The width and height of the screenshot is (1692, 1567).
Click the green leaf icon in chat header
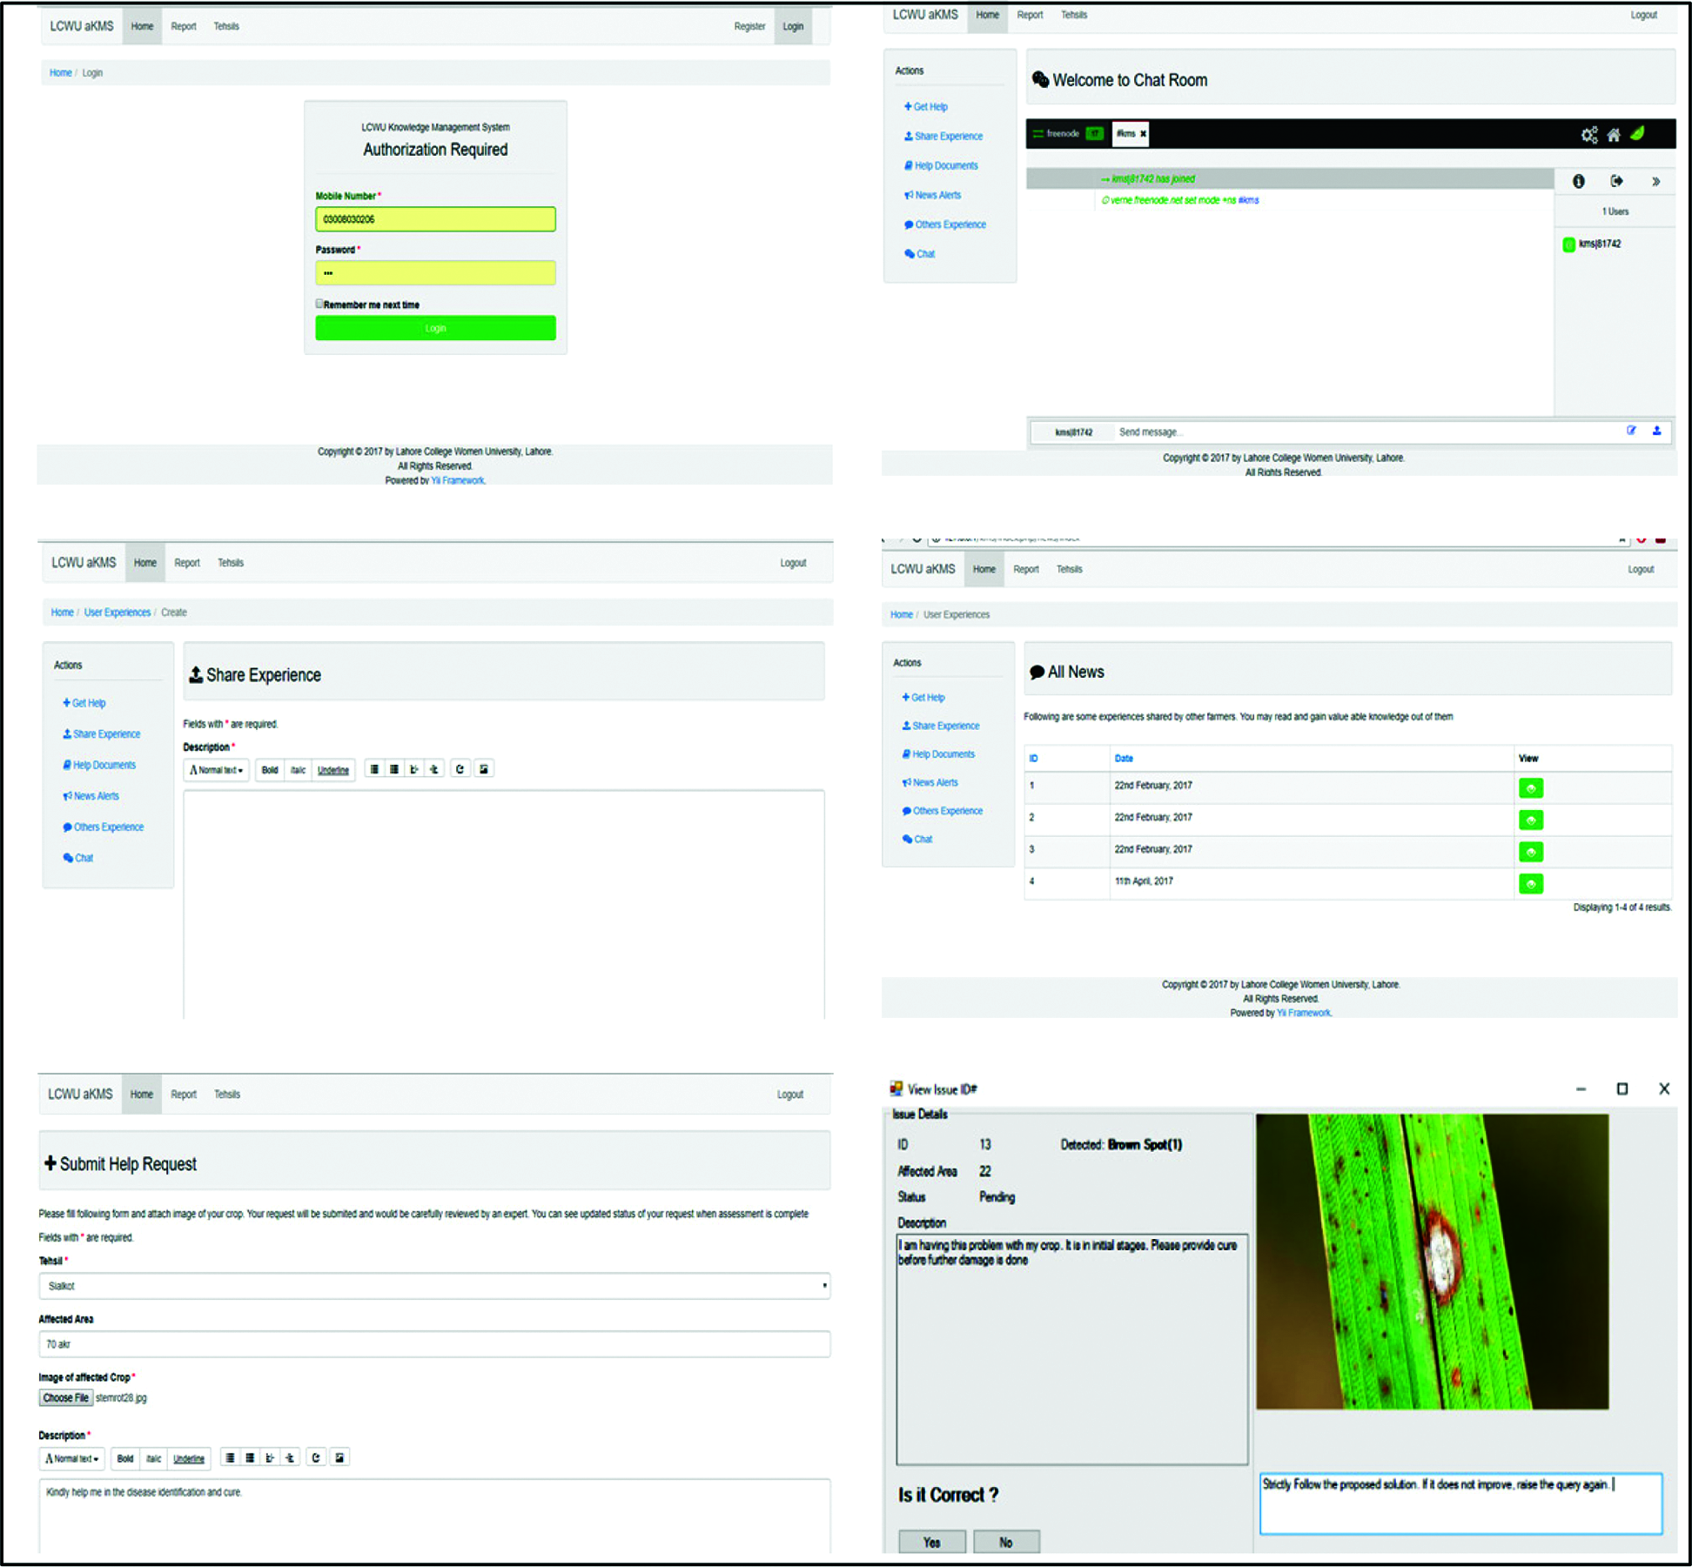point(1638,134)
